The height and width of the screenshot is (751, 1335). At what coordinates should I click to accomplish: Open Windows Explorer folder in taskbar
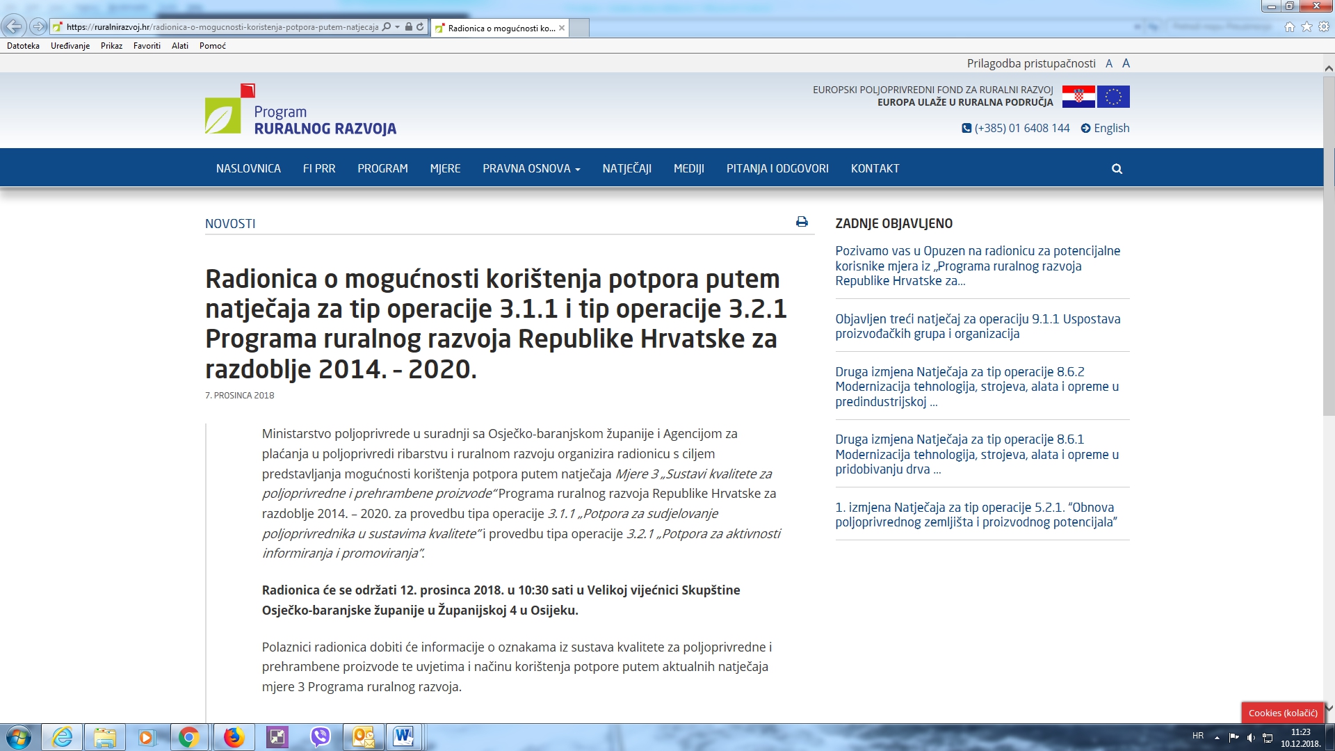105,737
